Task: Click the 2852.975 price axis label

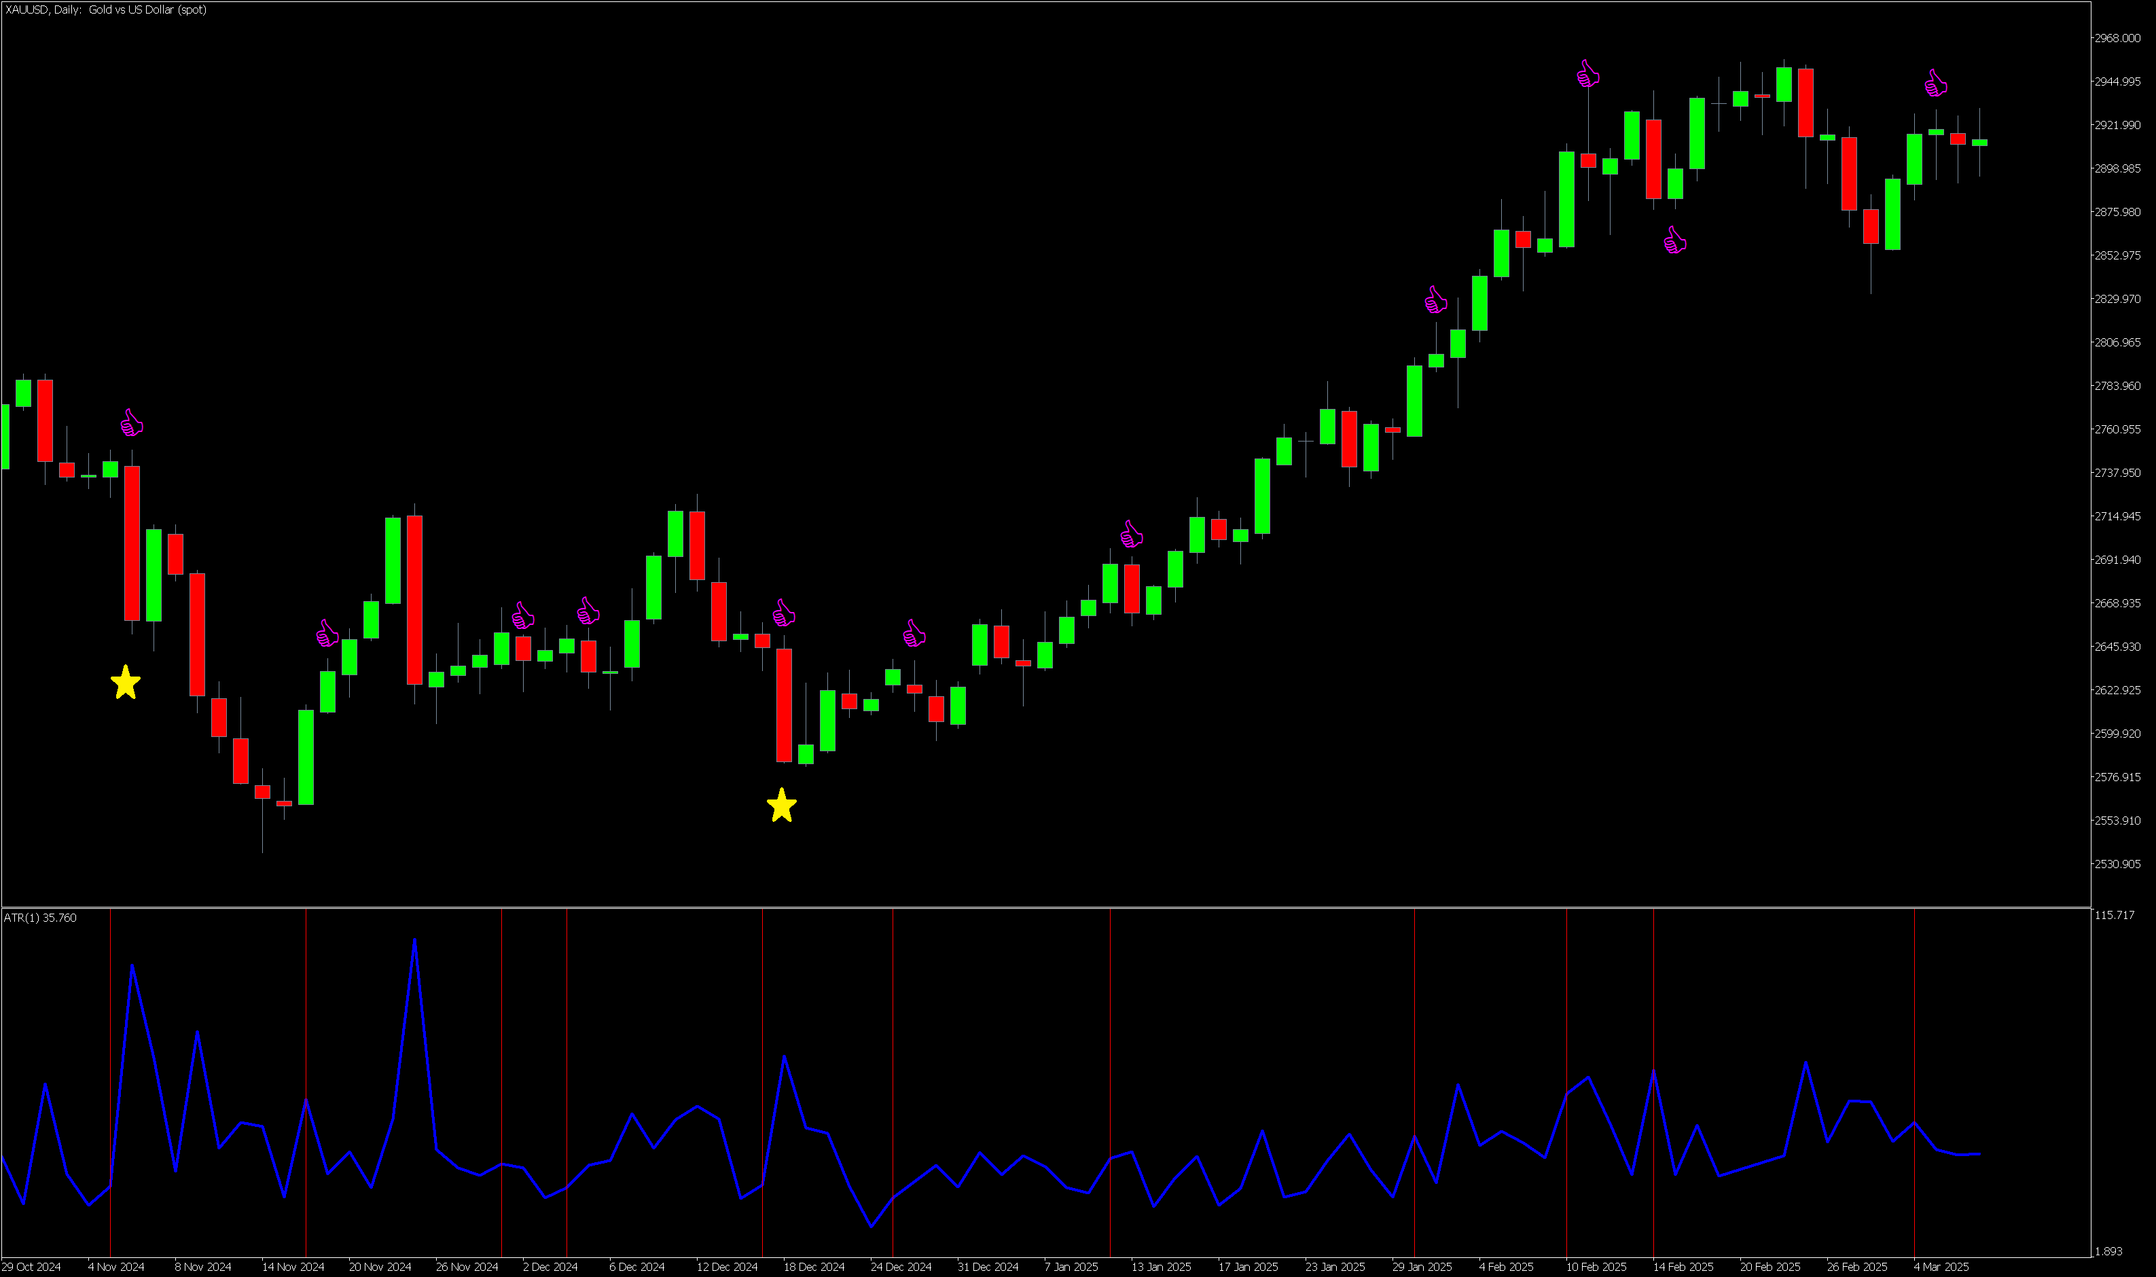Action: [x=2118, y=255]
